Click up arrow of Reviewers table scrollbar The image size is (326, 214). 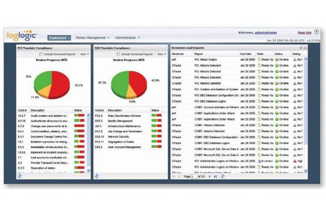click(x=305, y=59)
